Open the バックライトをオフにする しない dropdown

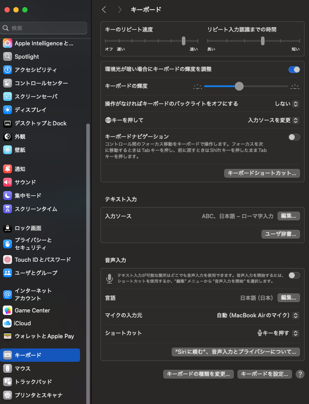click(x=287, y=104)
